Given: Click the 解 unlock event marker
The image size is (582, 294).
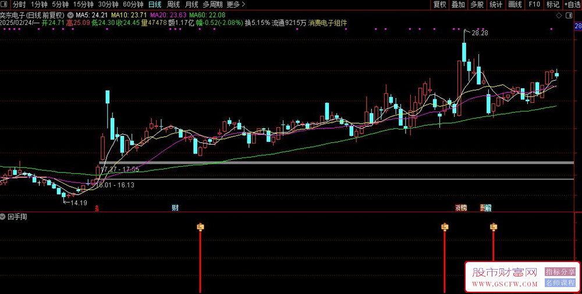Looking at the screenshot, I should pyautogui.click(x=488, y=207).
